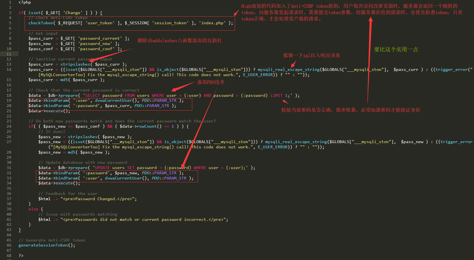Click the highlighted line number 11 in the gutter
Screen dimensions: 474x260
pyautogui.click(x=9, y=54)
